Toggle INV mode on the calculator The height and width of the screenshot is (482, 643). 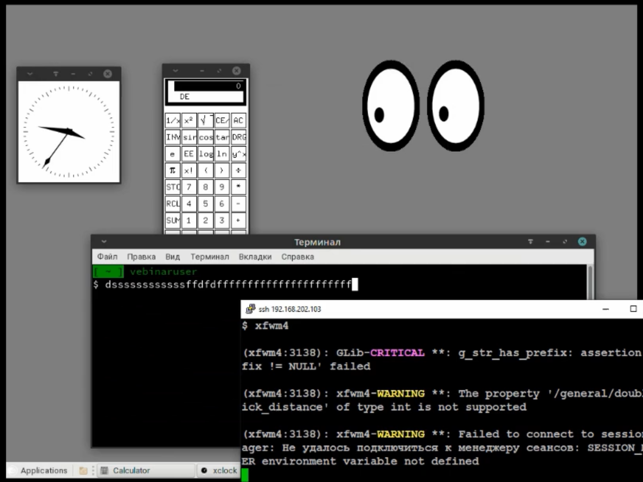point(172,137)
